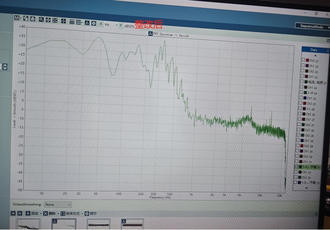Enable the Ch2 21 trace checkbox
Screen dimensions: 330x230
tap(303, 60)
